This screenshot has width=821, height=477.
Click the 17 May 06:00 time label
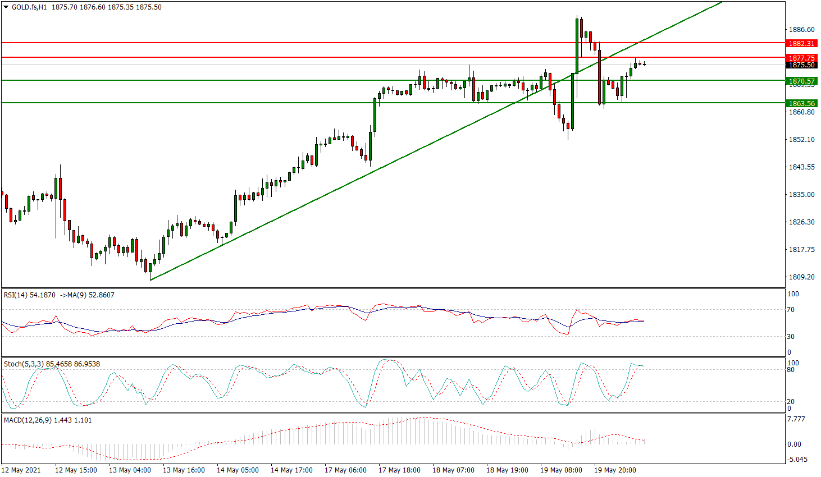(x=345, y=470)
